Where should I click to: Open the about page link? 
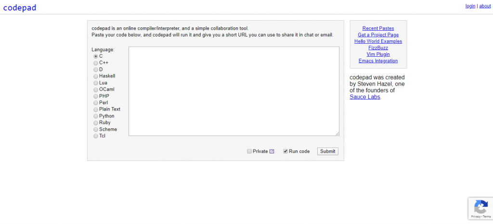tap(485, 6)
